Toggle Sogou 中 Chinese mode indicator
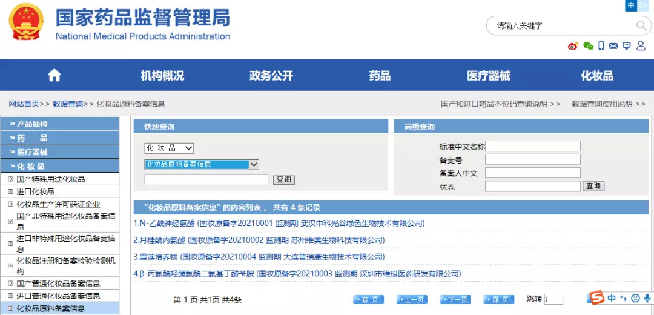 (612, 298)
